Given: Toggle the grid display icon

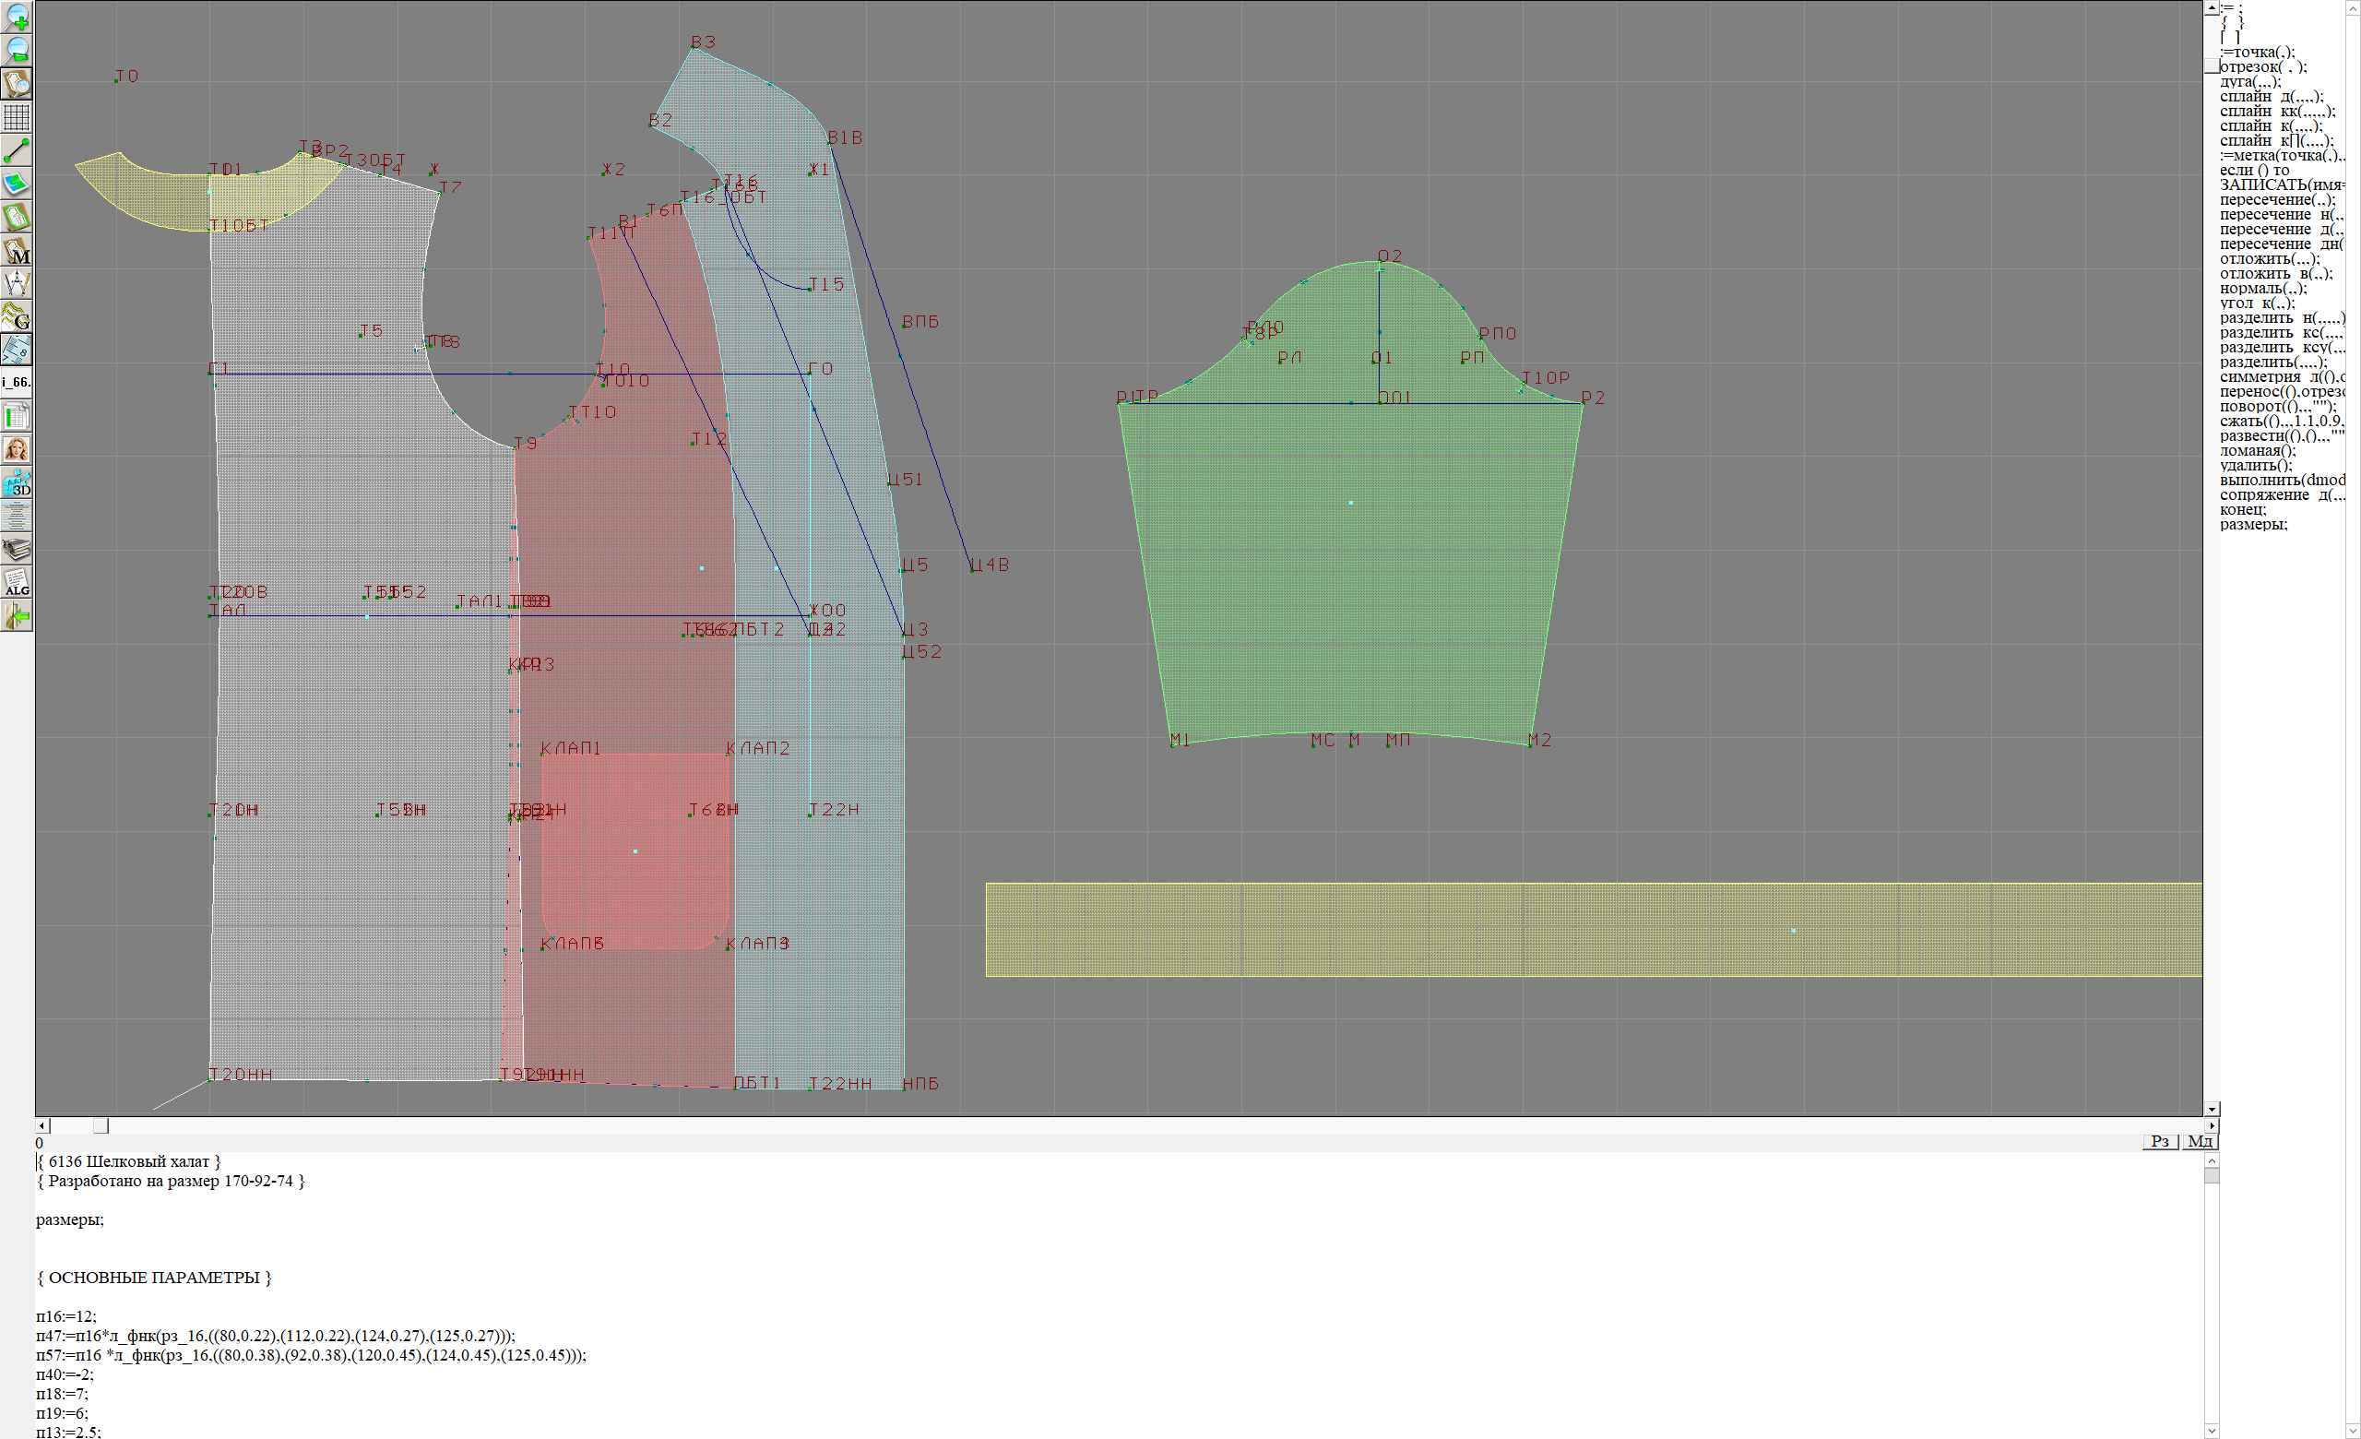Looking at the screenshot, I should (x=18, y=117).
